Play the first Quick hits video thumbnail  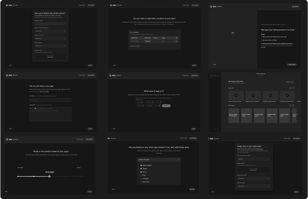[236, 95]
